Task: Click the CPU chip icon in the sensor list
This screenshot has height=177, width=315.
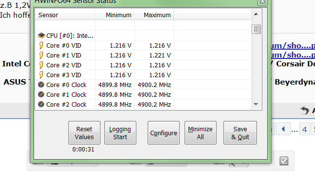Action: tap(41, 35)
